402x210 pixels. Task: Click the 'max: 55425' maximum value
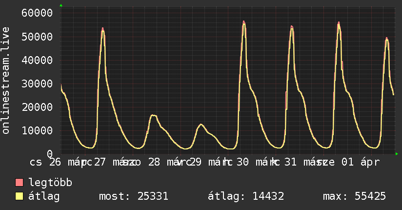354,196
